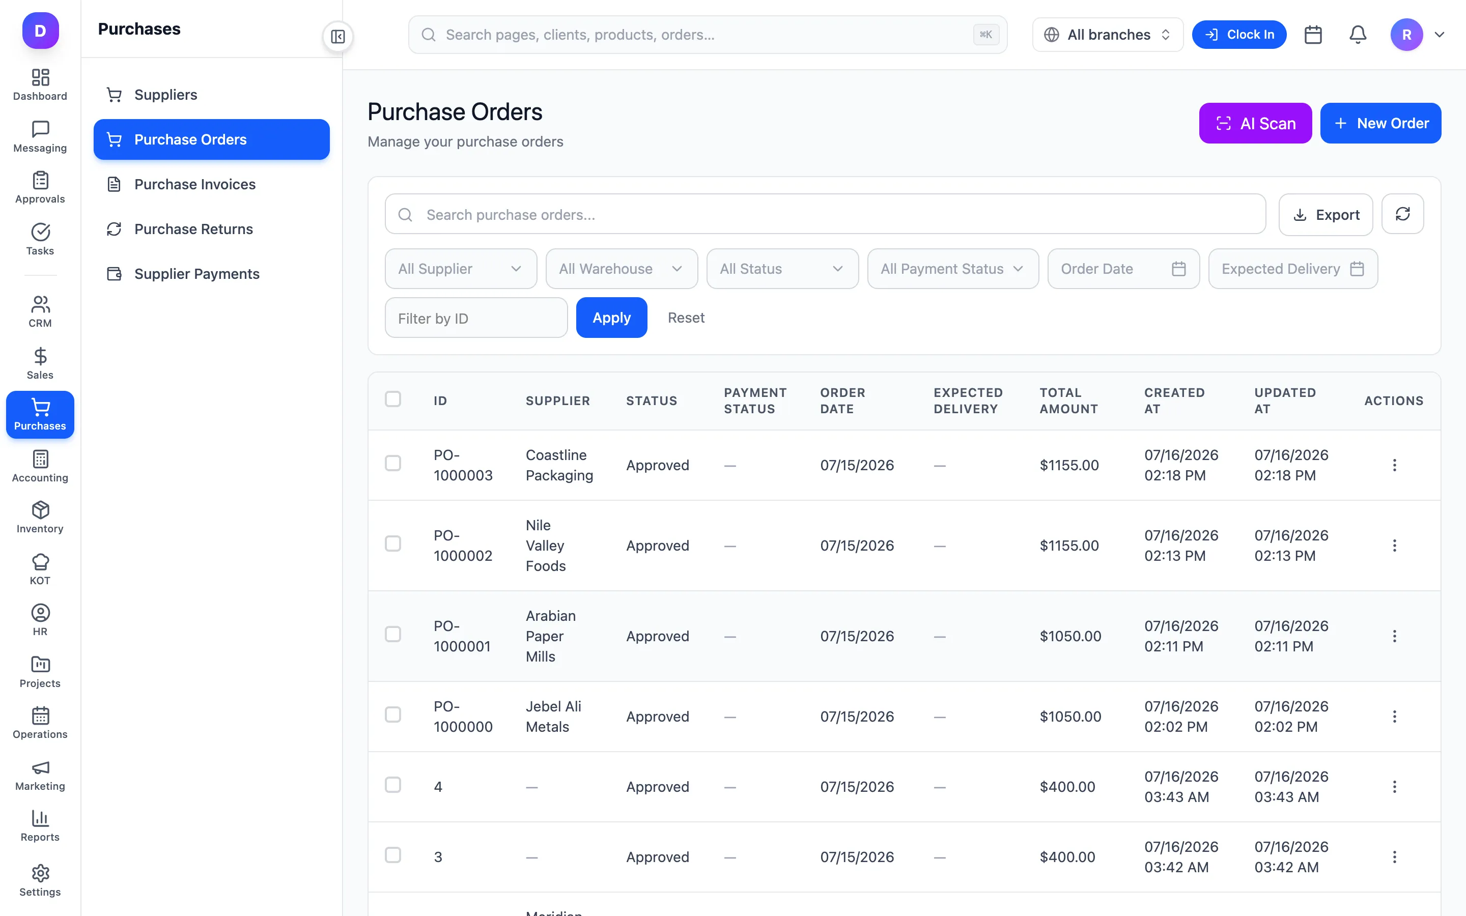Open the Expected Delivery date picker

(1293, 269)
